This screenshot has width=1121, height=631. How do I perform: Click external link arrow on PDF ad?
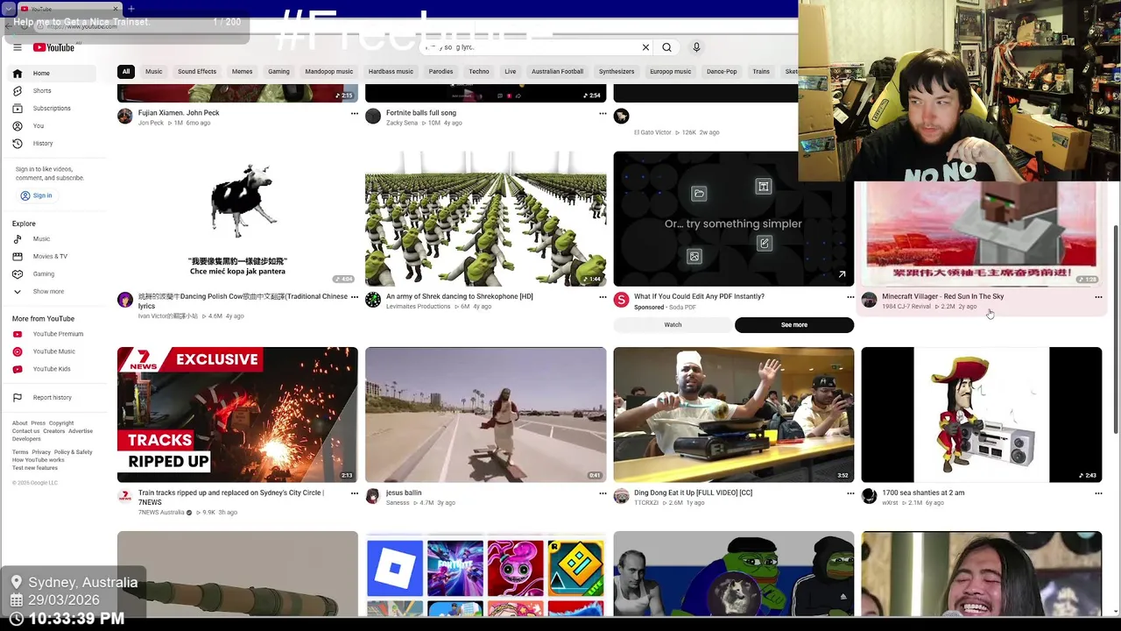tap(842, 274)
